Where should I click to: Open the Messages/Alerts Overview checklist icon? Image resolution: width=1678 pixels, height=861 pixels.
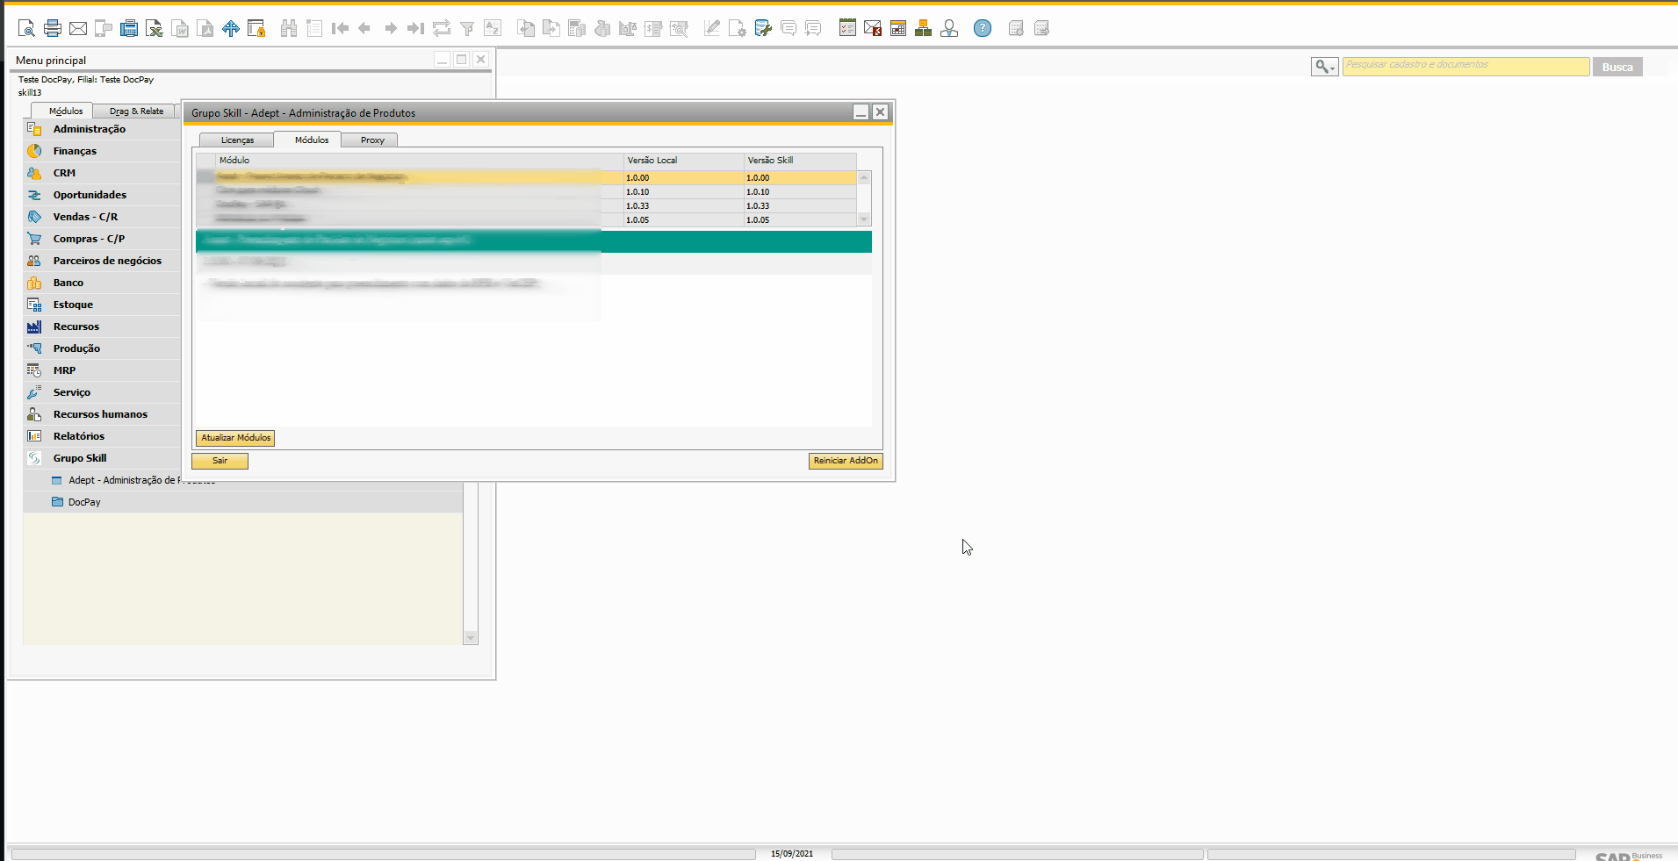point(847,28)
